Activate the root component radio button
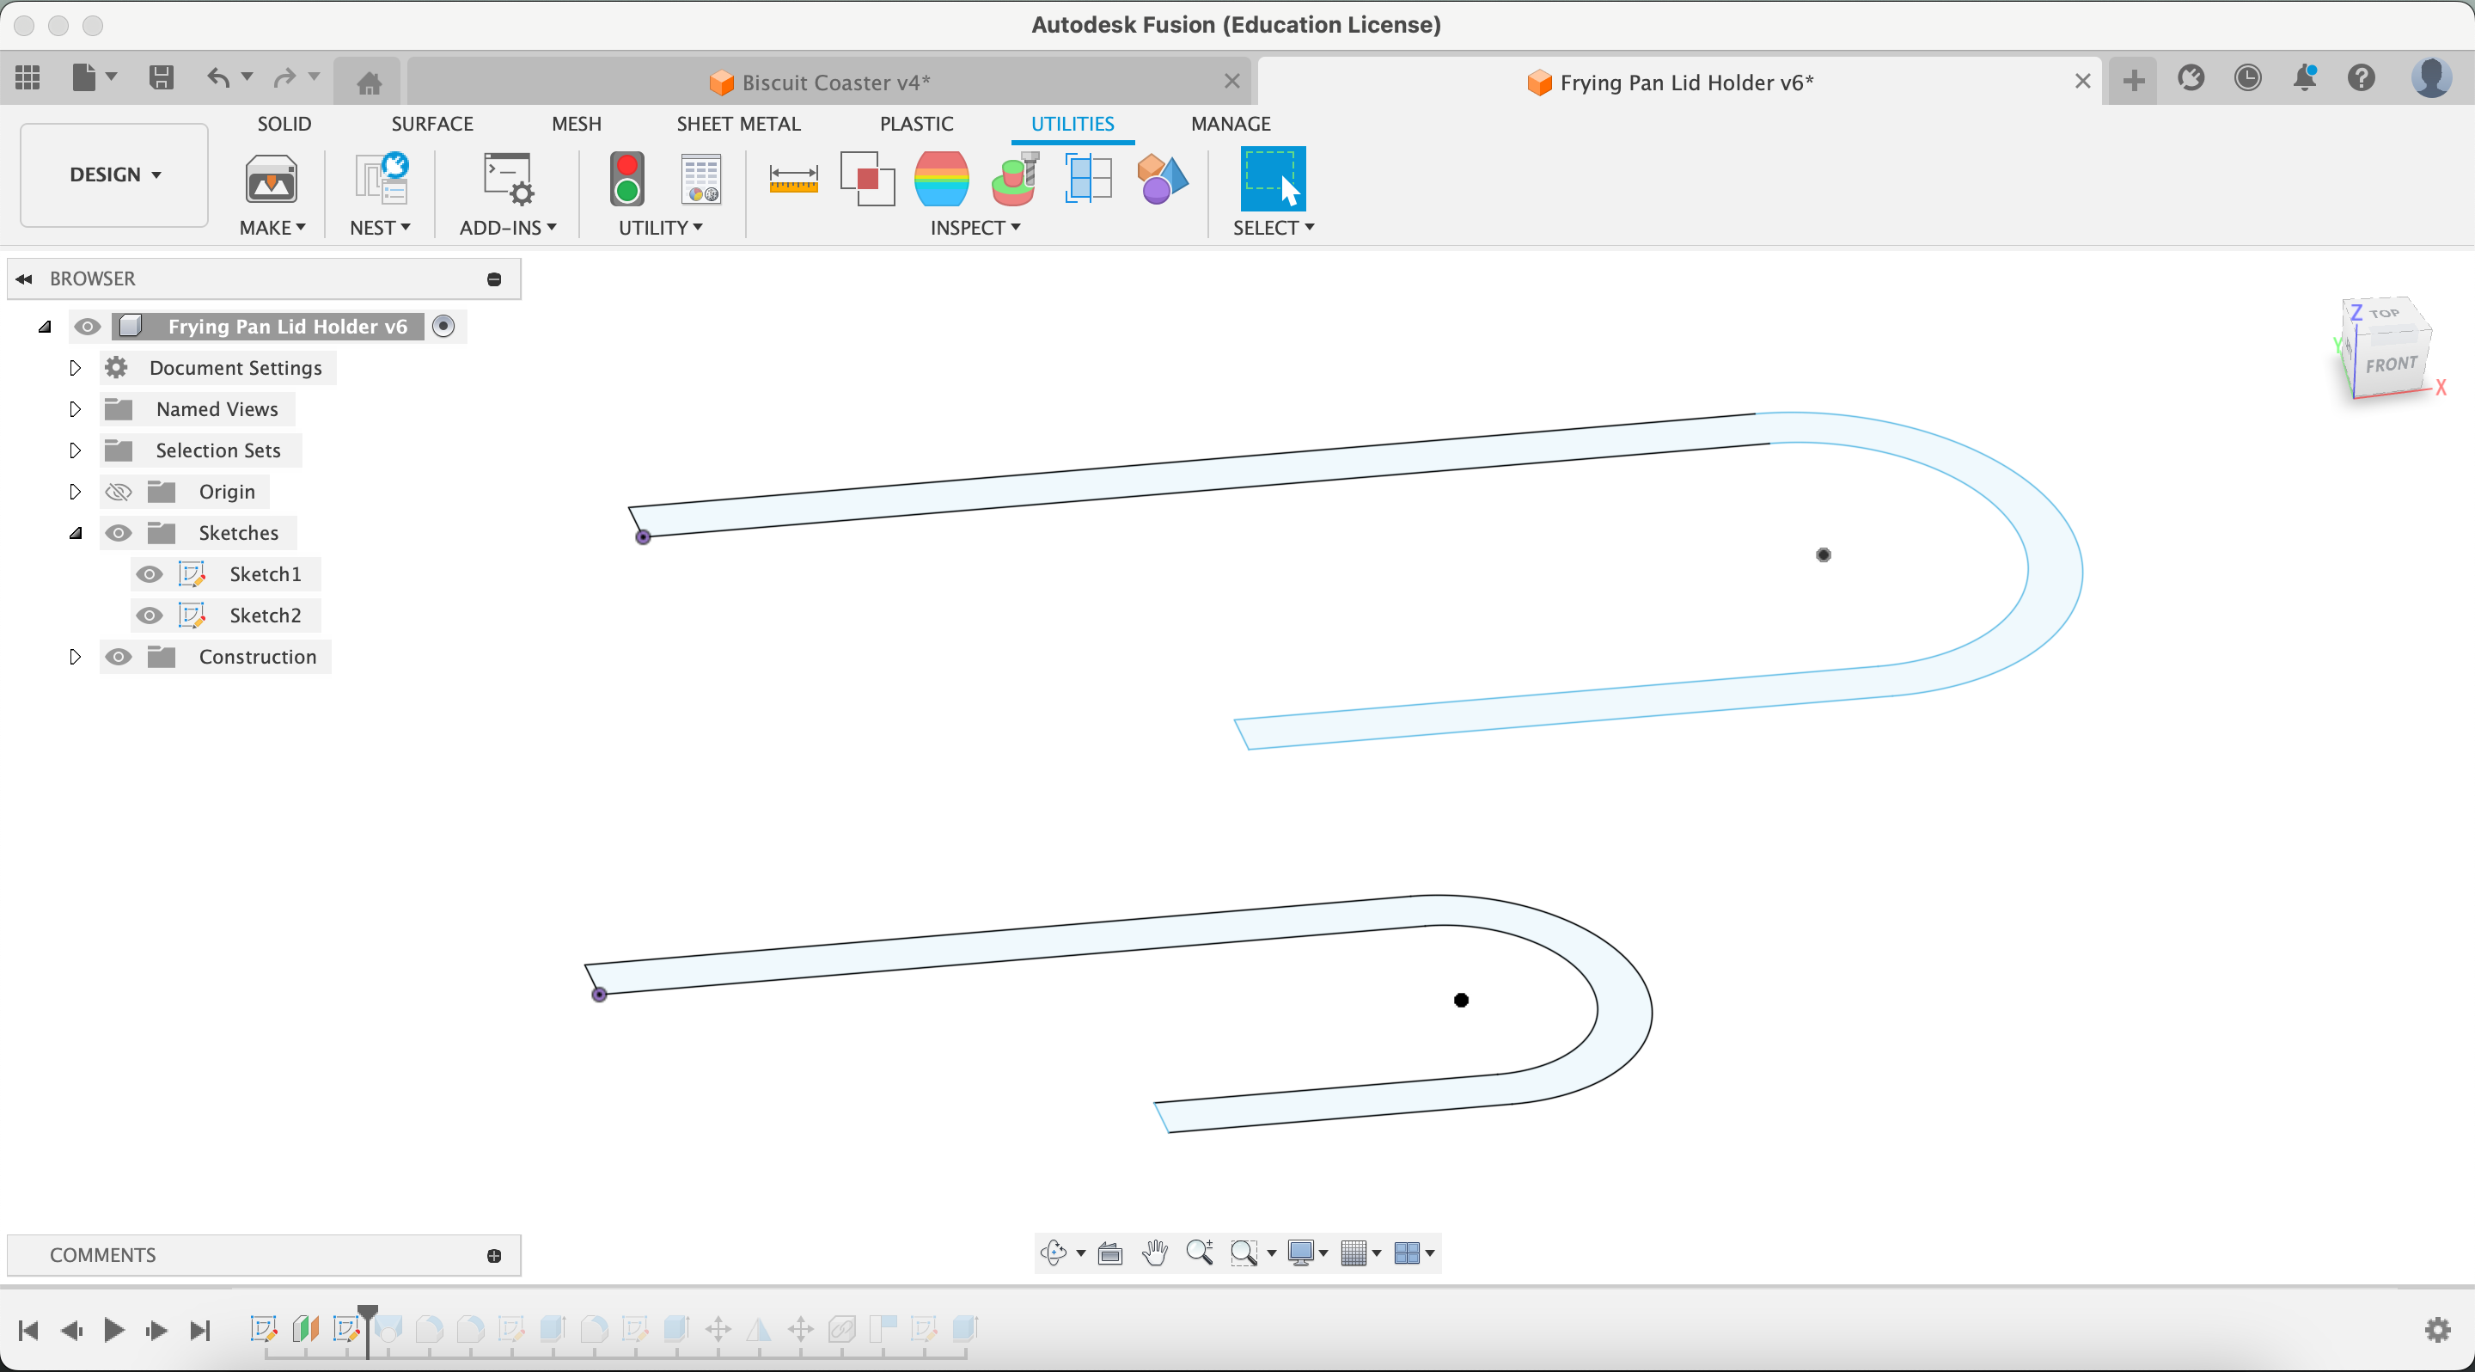2475x1372 pixels. pos(443,327)
